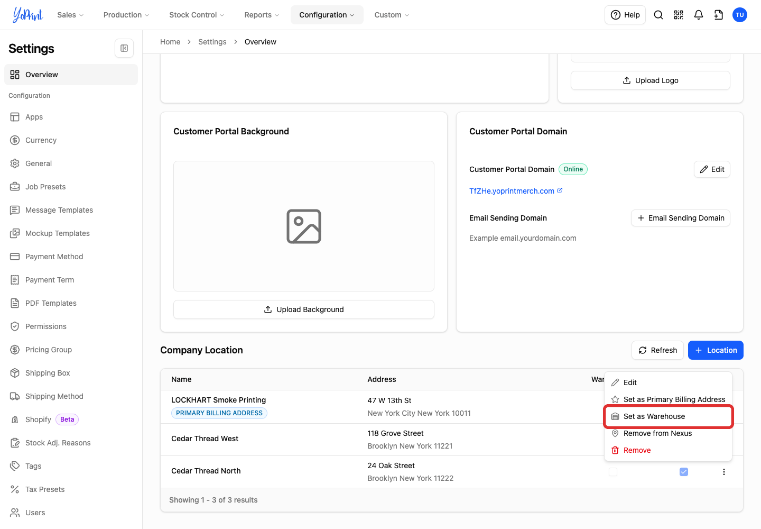Toggle the unchecked warehouse checkbox for Cedar Thread North
Viewport: 761px width, 529px height.
point(613,472)
